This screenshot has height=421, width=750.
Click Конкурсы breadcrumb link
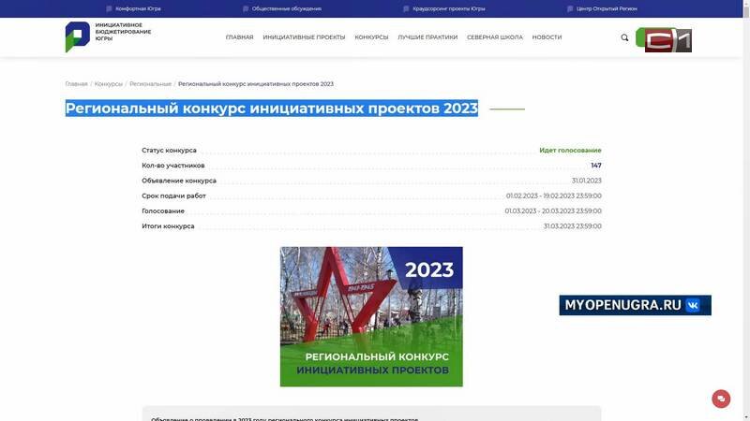click(109, 84)
